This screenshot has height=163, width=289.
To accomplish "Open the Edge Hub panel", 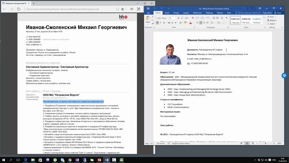I will pos(132,9).
